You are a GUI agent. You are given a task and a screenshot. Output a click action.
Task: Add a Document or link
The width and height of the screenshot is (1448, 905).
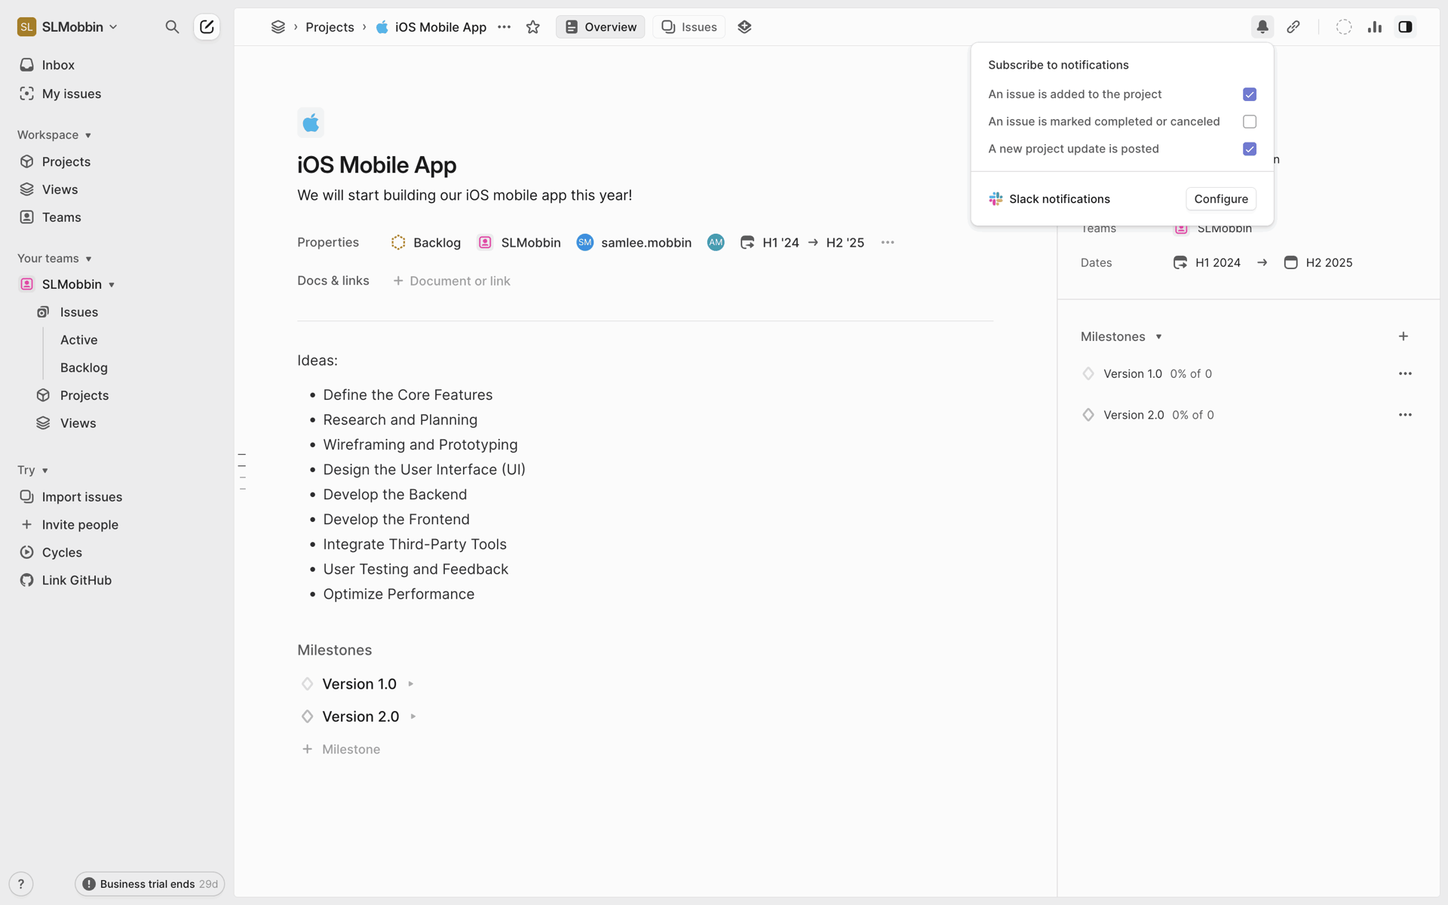click(452, 281)
